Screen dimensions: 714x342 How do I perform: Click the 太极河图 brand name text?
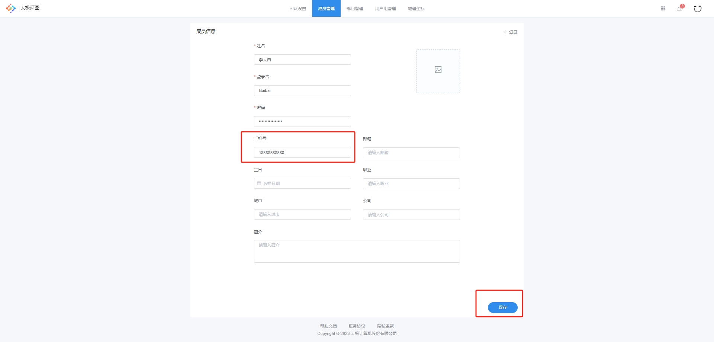click(x=30, y=8)
